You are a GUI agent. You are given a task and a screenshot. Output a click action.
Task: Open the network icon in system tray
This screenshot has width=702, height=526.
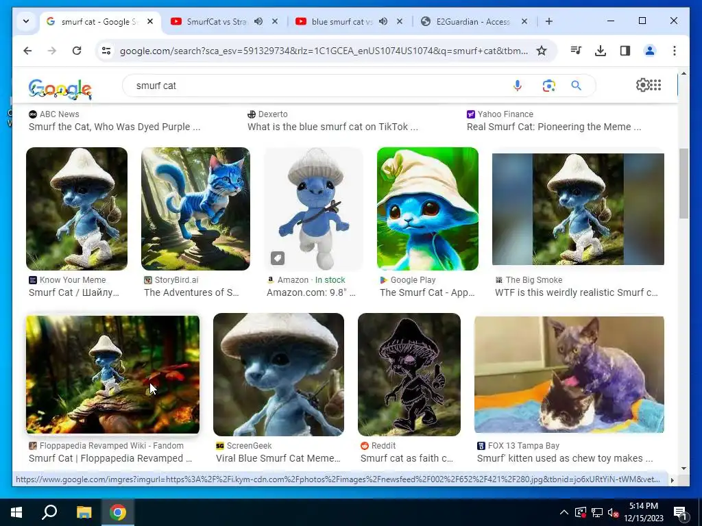point(597,512)
